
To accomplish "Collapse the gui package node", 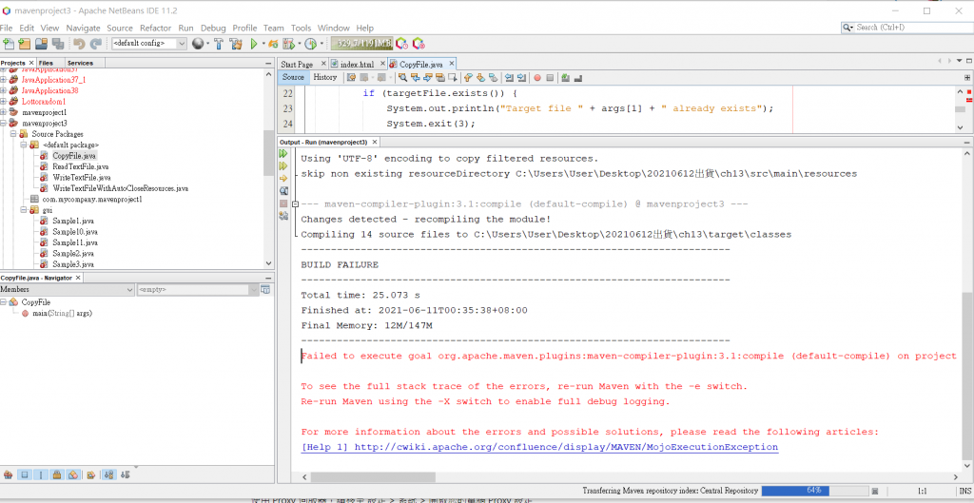I will [23, 210].
